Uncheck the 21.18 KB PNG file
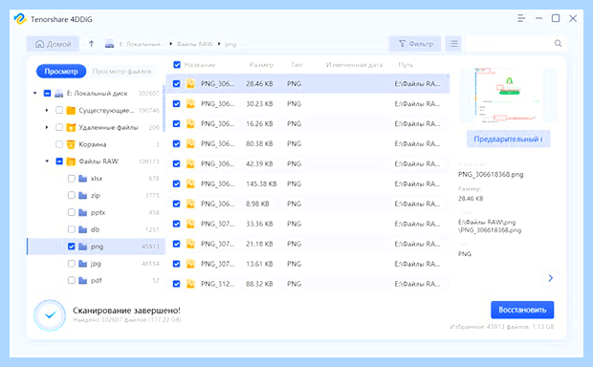 tap(177, 244)
